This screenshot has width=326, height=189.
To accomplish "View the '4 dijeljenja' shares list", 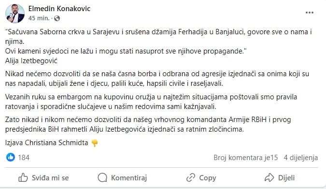I will [300, 158].
